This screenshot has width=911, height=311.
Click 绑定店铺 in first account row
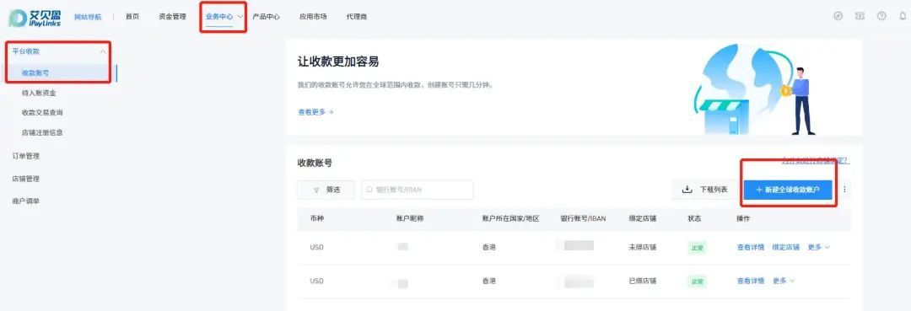pyautogui.click(x=785, y=247)
